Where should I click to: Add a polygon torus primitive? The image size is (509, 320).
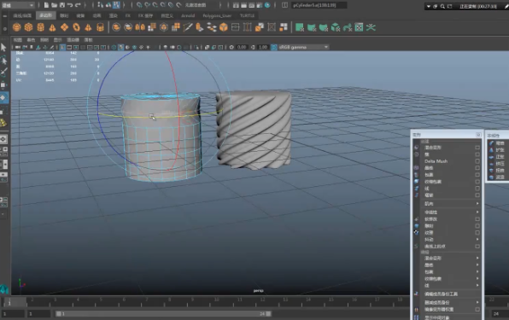click(x=76, y=27)
